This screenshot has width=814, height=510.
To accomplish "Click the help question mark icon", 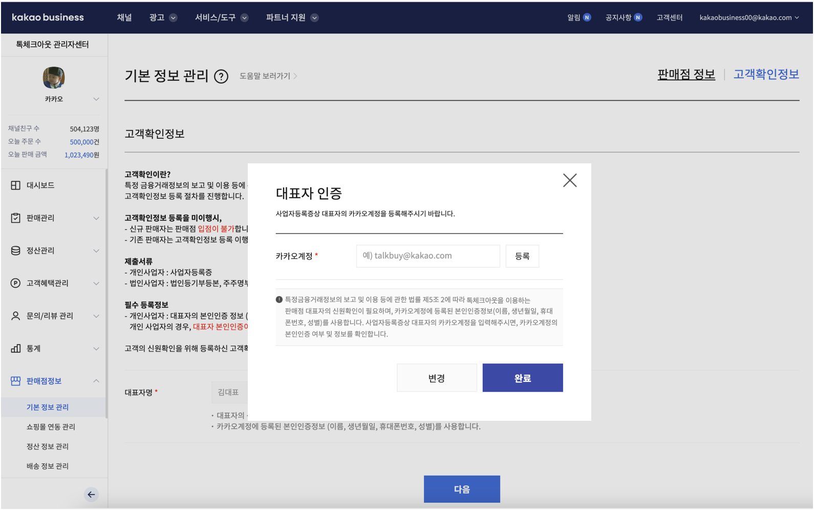I will pyautogui.click(x=221, y=77).
